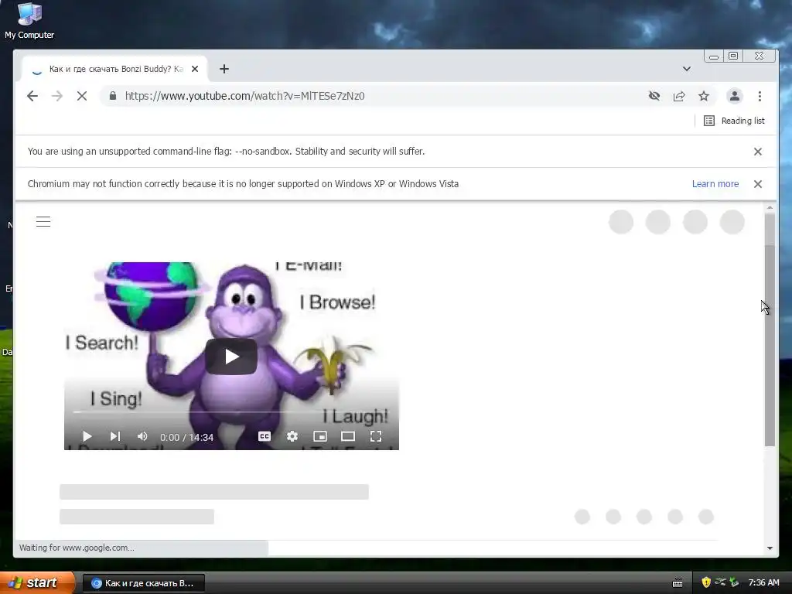The height and width of the screenshot is (594, 792).
Task: Click the 7:36 AM clock
Action: (763, 583)
